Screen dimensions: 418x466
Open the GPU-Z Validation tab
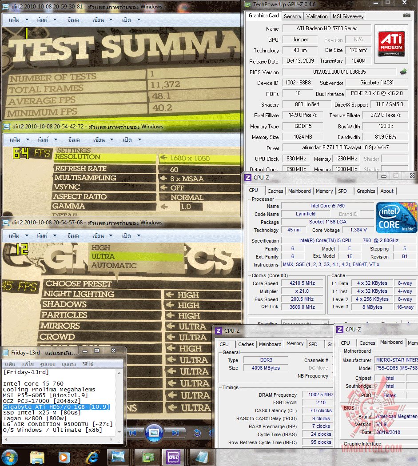tap(317, 16)
